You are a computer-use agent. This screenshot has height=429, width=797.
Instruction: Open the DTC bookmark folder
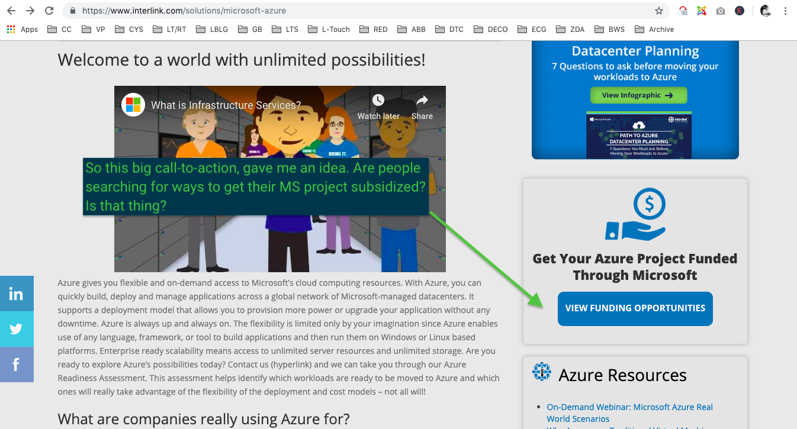click(x=449, y=29)
